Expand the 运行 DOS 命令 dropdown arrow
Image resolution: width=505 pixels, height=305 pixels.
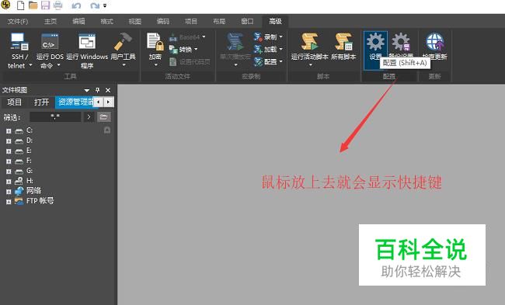[58, 65]
